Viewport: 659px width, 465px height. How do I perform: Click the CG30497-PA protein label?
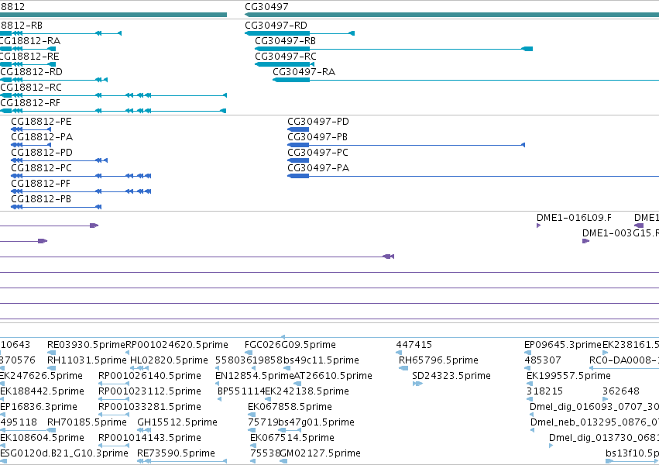click(318, 168)
